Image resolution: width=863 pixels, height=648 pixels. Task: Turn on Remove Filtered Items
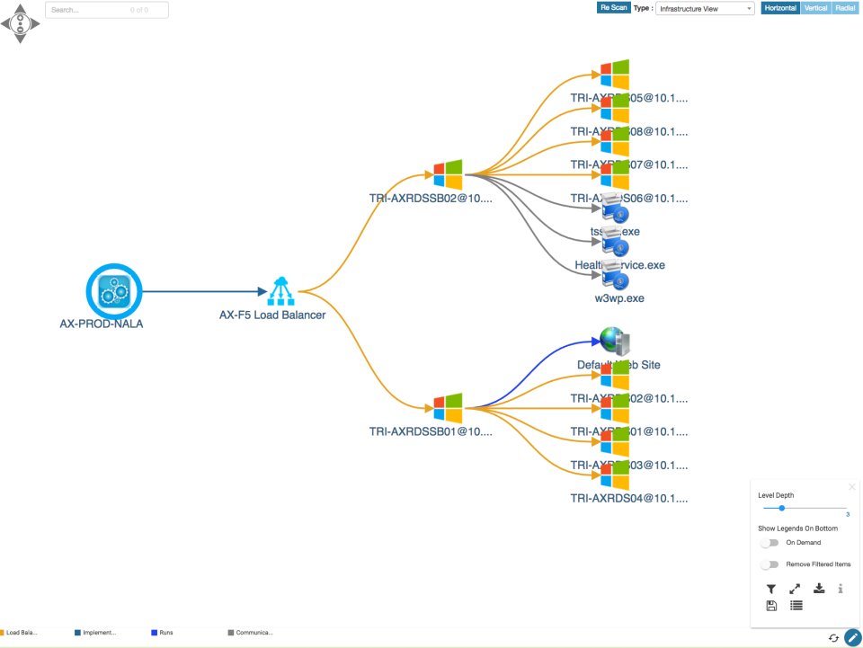click(x=770, y=564)
